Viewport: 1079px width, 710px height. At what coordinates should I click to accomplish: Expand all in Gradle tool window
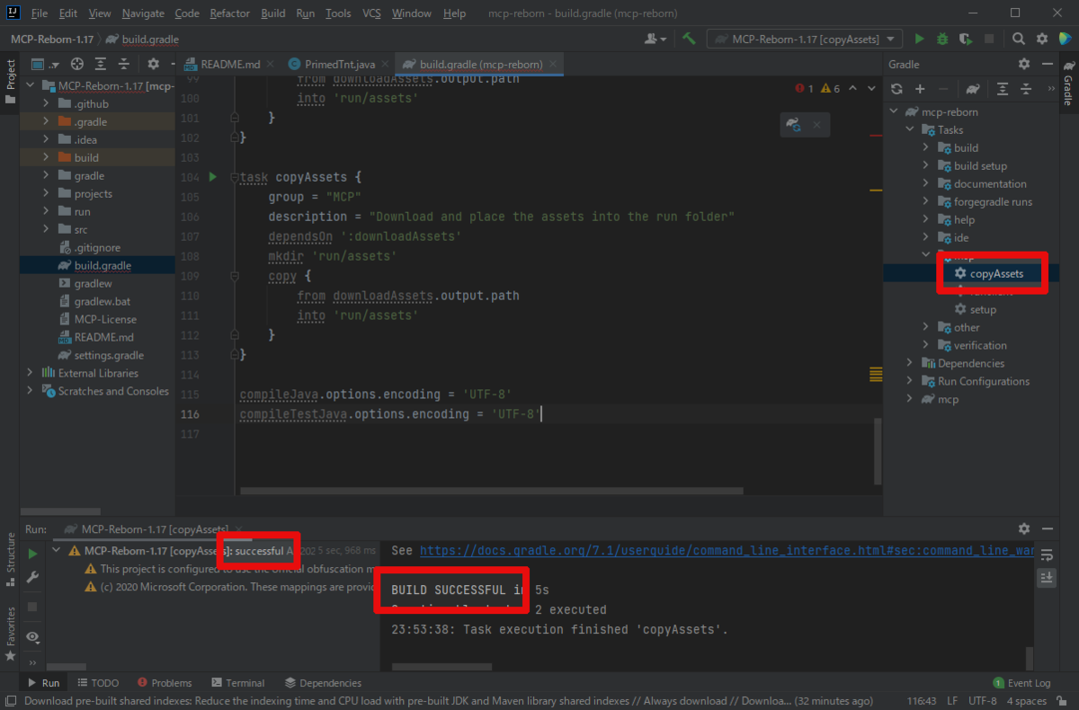[x=1003, y=88]
